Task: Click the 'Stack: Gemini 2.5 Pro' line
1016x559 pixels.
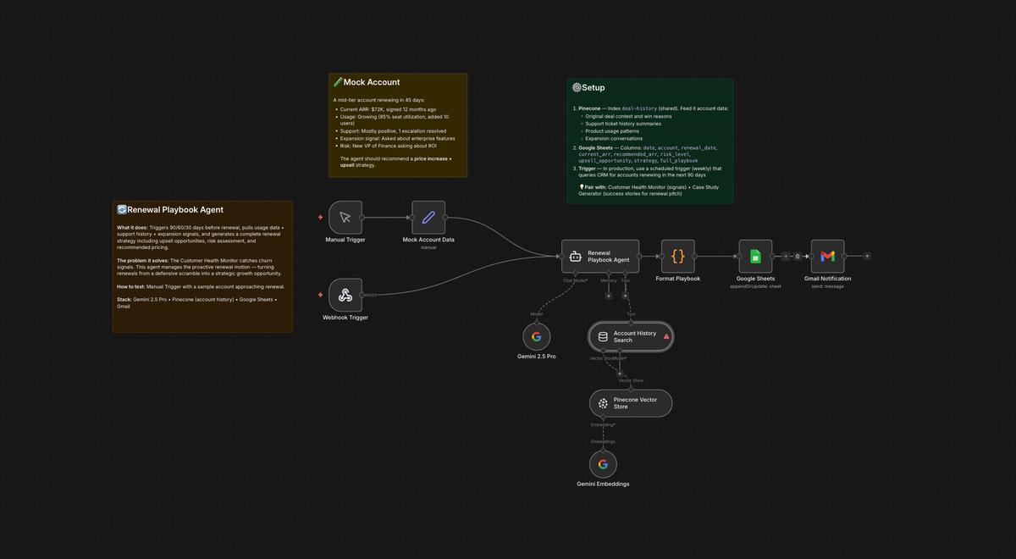Action: coord(197,303)
